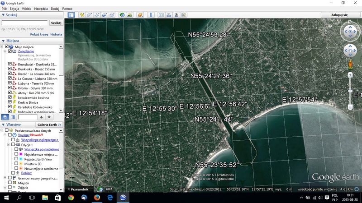Select the Add Image Overlay tool

[104, 15]
